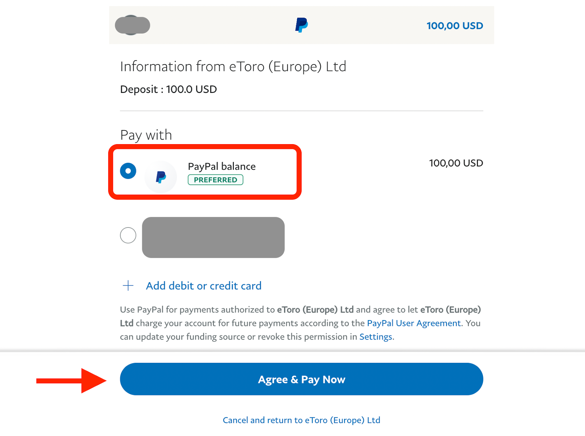Screen dimensions: 585x436
Task: Click the PayPal balance logo icon
Action: tap(161, 177)
